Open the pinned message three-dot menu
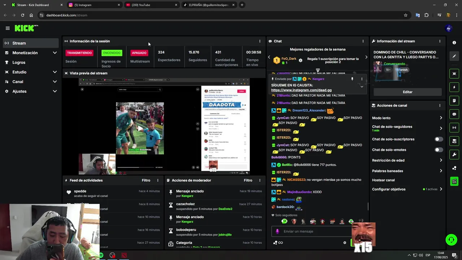Image resolution: width=462 pixels, height=260 pixels. (362, 79)
